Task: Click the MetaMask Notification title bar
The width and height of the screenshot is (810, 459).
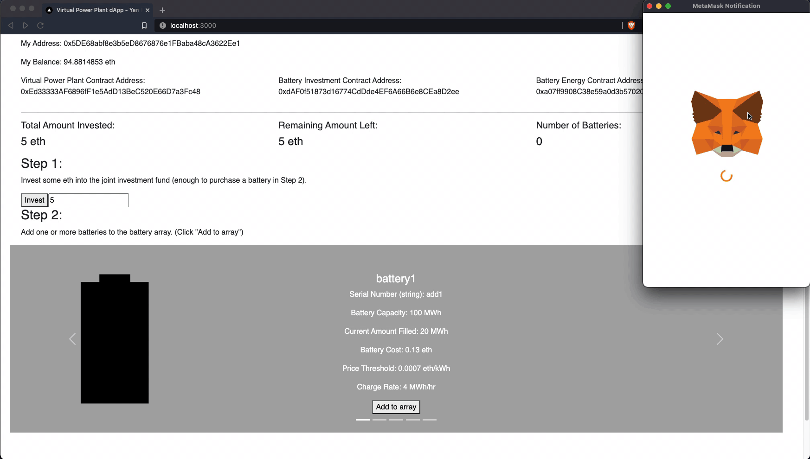Action: click(726, 6)
